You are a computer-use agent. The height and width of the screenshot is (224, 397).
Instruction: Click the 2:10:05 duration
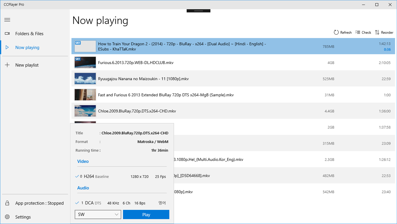click(x=385, y=63)
